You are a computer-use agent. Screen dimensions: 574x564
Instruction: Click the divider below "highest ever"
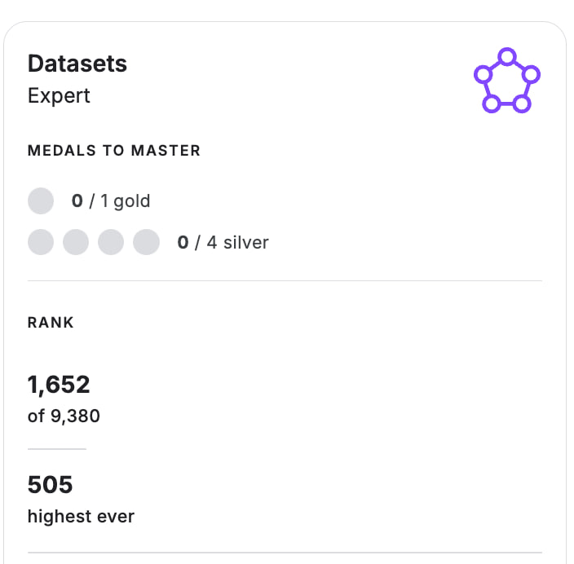[x=285, y=553]
